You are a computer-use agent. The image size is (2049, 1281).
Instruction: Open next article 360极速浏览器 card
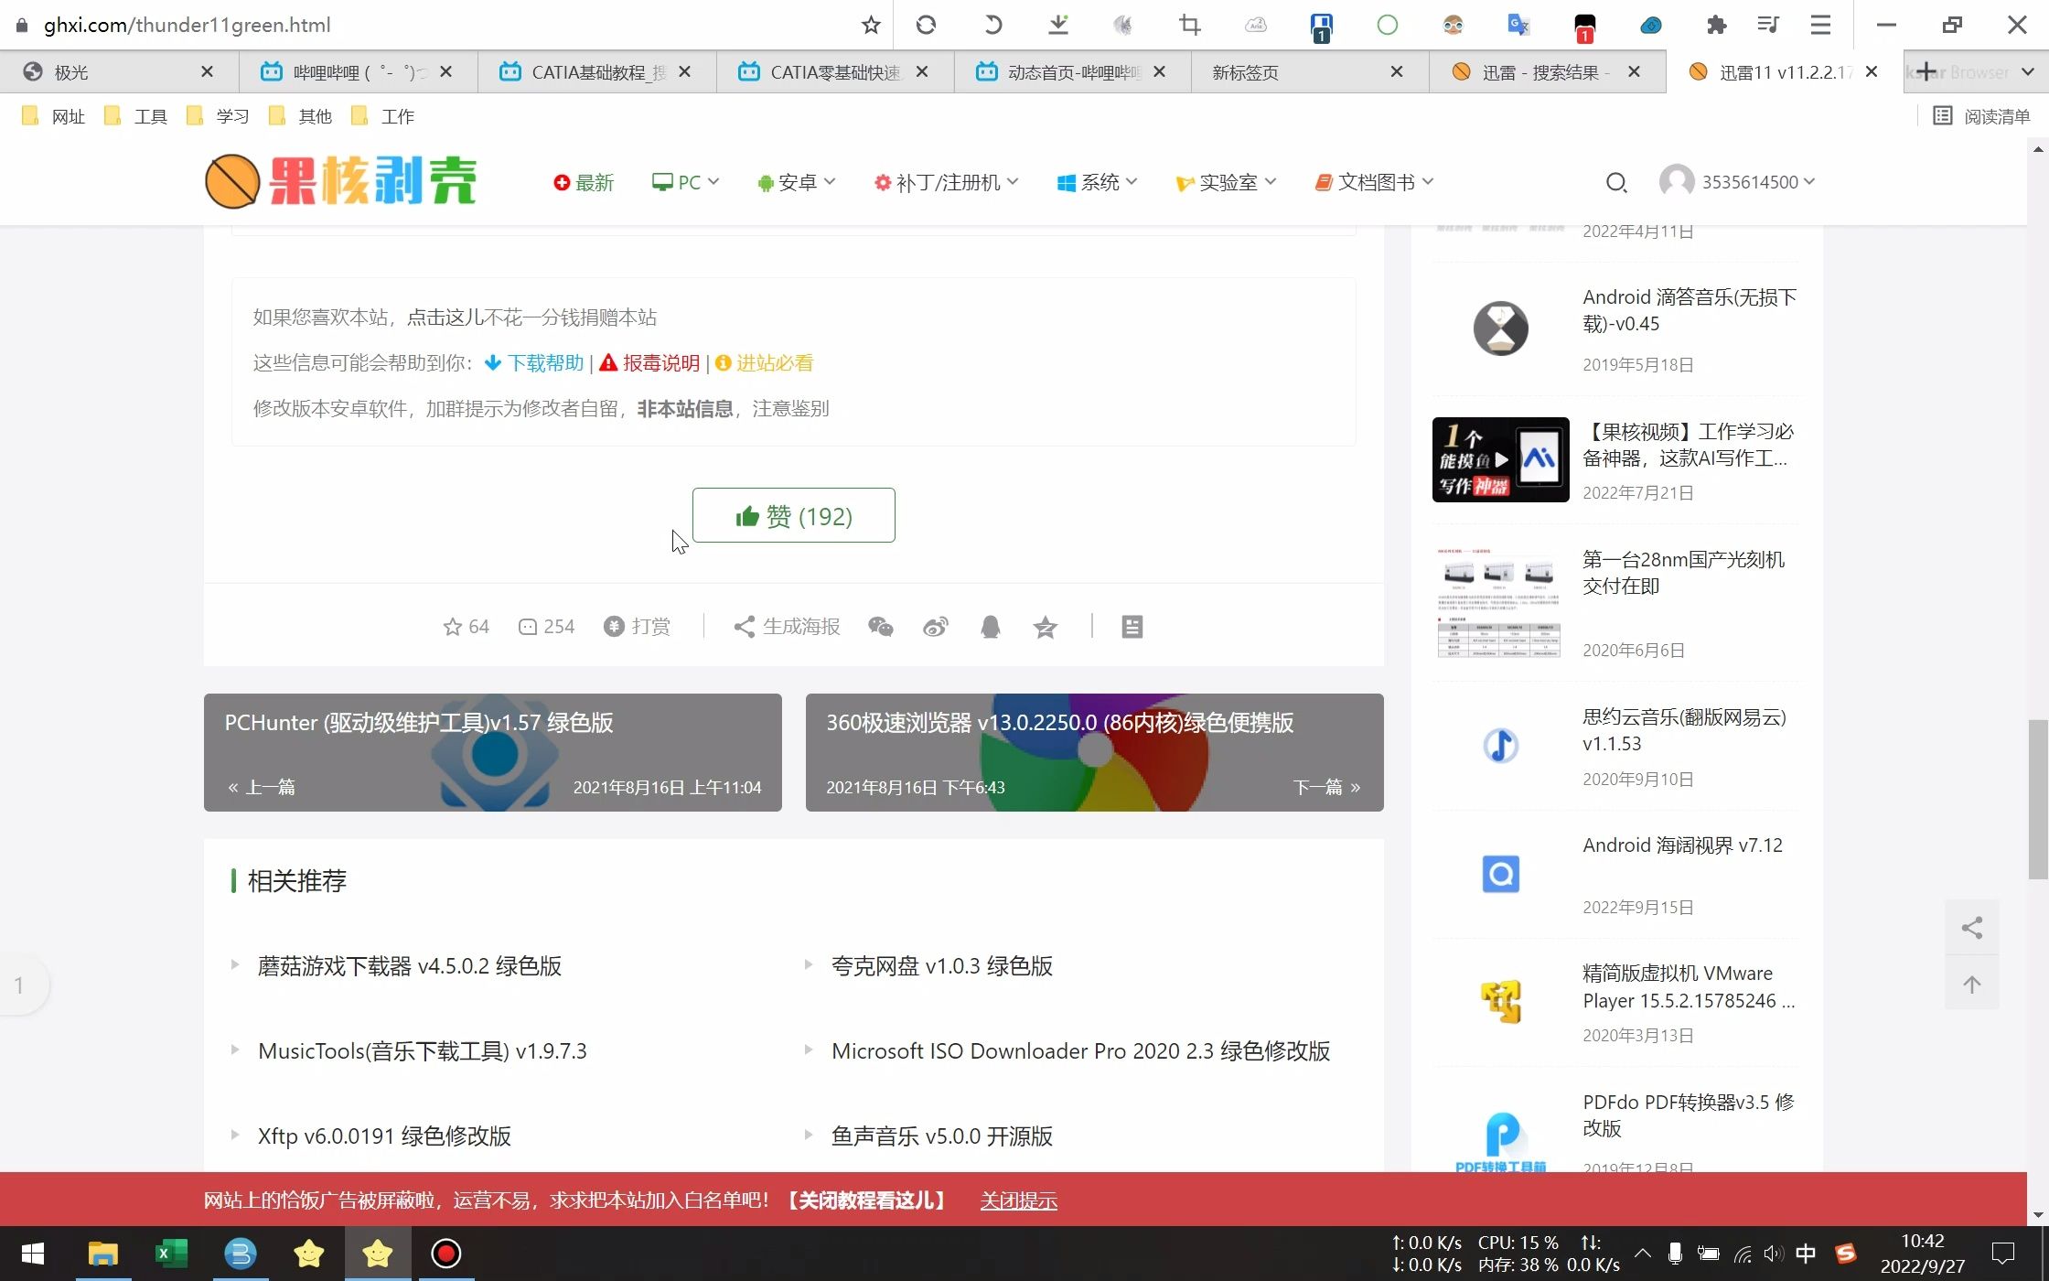pos(1094,752)
